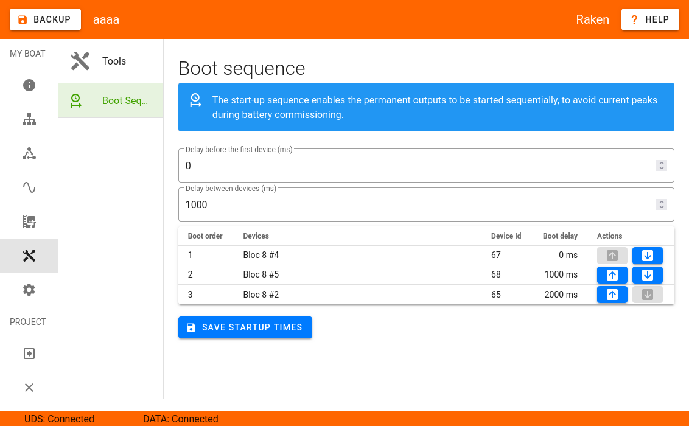Open the network hierarchy icon in sidebar
The width and height of the screenshot is (689, 426).
click(29, 119)
